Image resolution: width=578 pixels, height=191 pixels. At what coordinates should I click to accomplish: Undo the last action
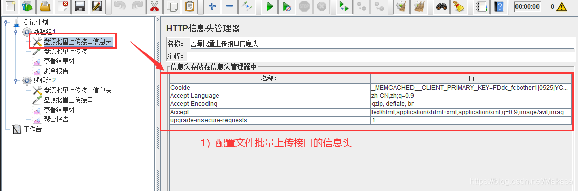(120, 6)
